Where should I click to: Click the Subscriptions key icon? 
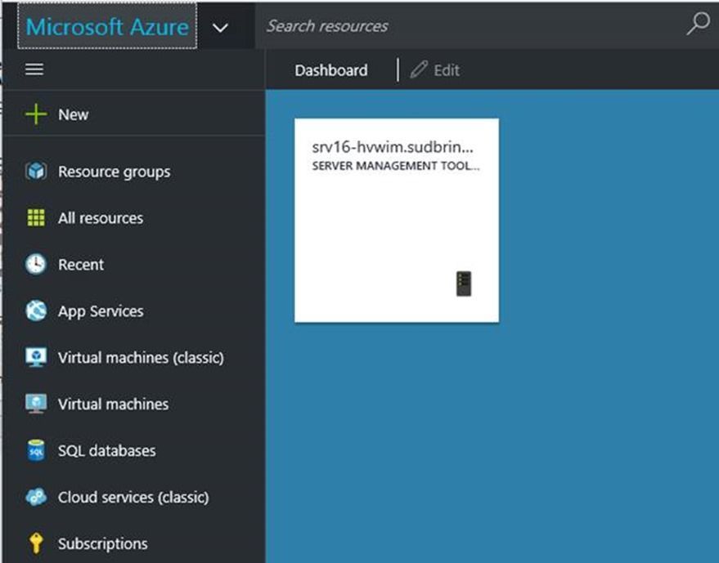point(36,543)
